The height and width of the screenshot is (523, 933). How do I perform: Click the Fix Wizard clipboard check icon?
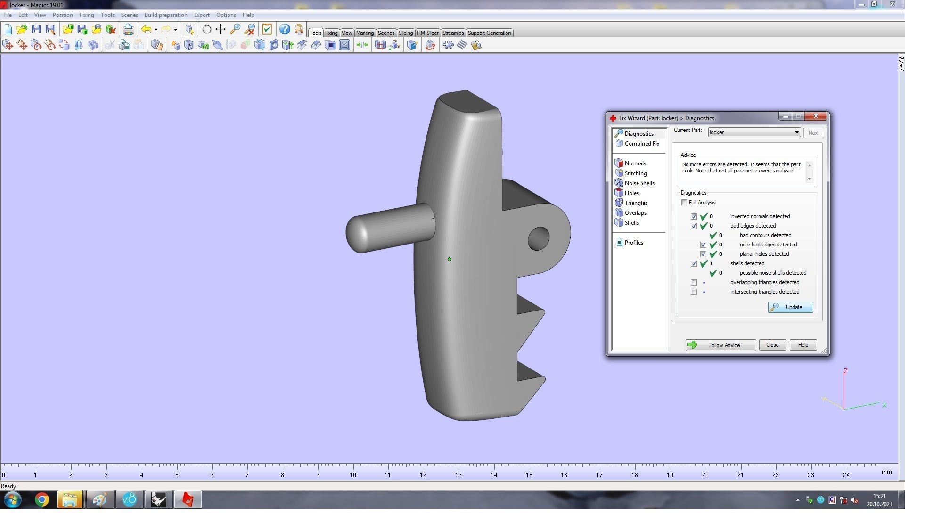tap(267, 29)
